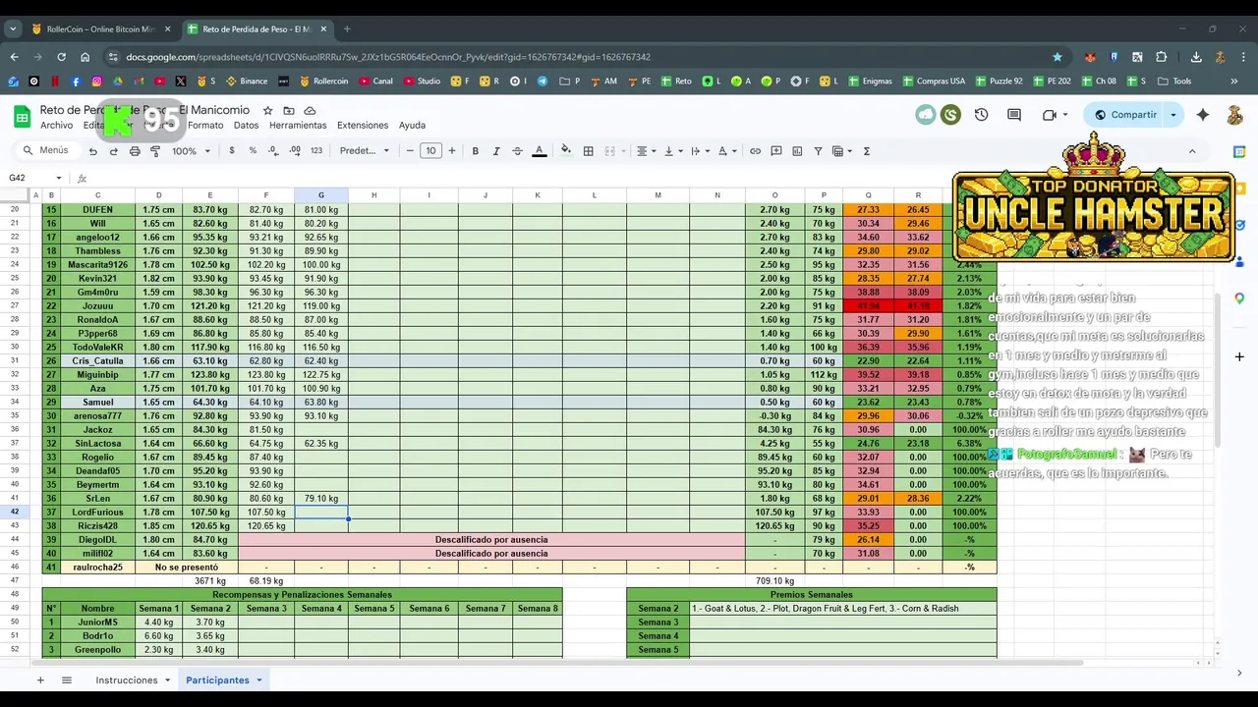Viewport: 1258px width, 707px height.
Task: Click the redo arrow in the toolbar
Action: coord(113,151)
